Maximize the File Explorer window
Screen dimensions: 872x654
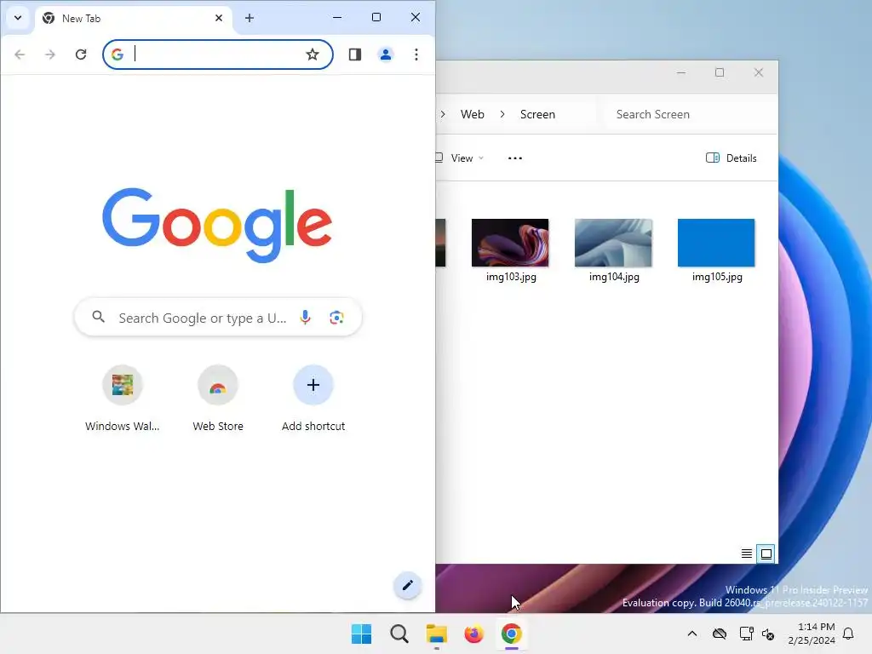click(x=720, y=73)
